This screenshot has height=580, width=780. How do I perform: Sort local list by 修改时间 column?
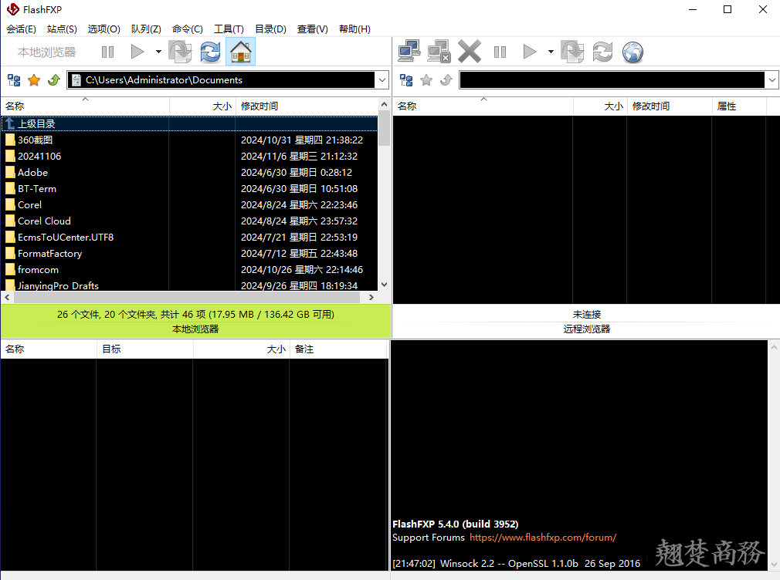coord(307,106)
